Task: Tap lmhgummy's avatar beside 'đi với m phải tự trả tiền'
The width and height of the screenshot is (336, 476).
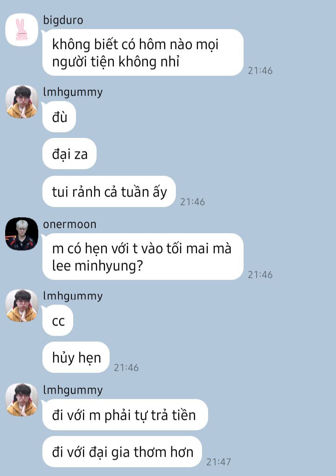Action: [x=21, y=399]
